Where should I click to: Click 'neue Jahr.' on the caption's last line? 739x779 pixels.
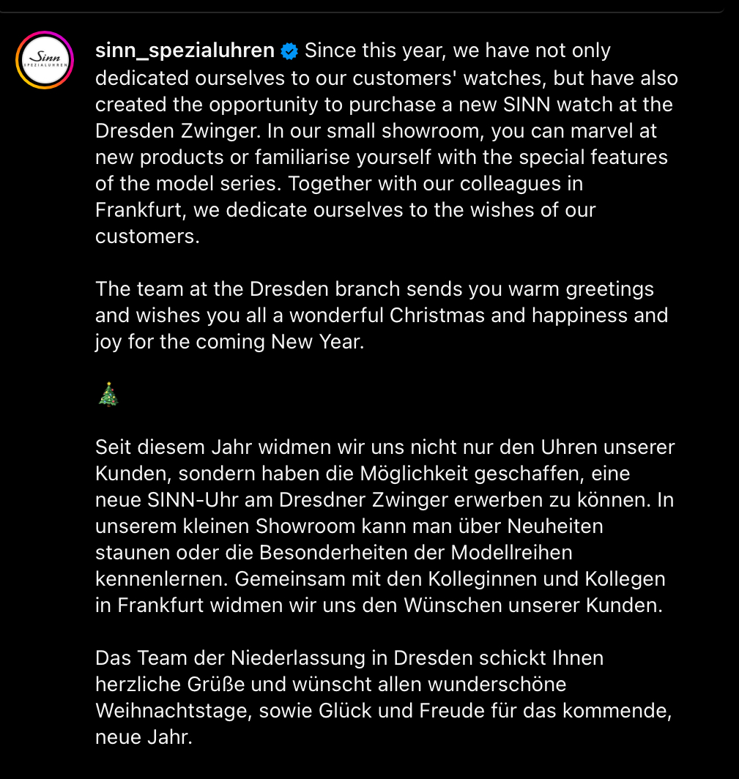pos(144,737)
